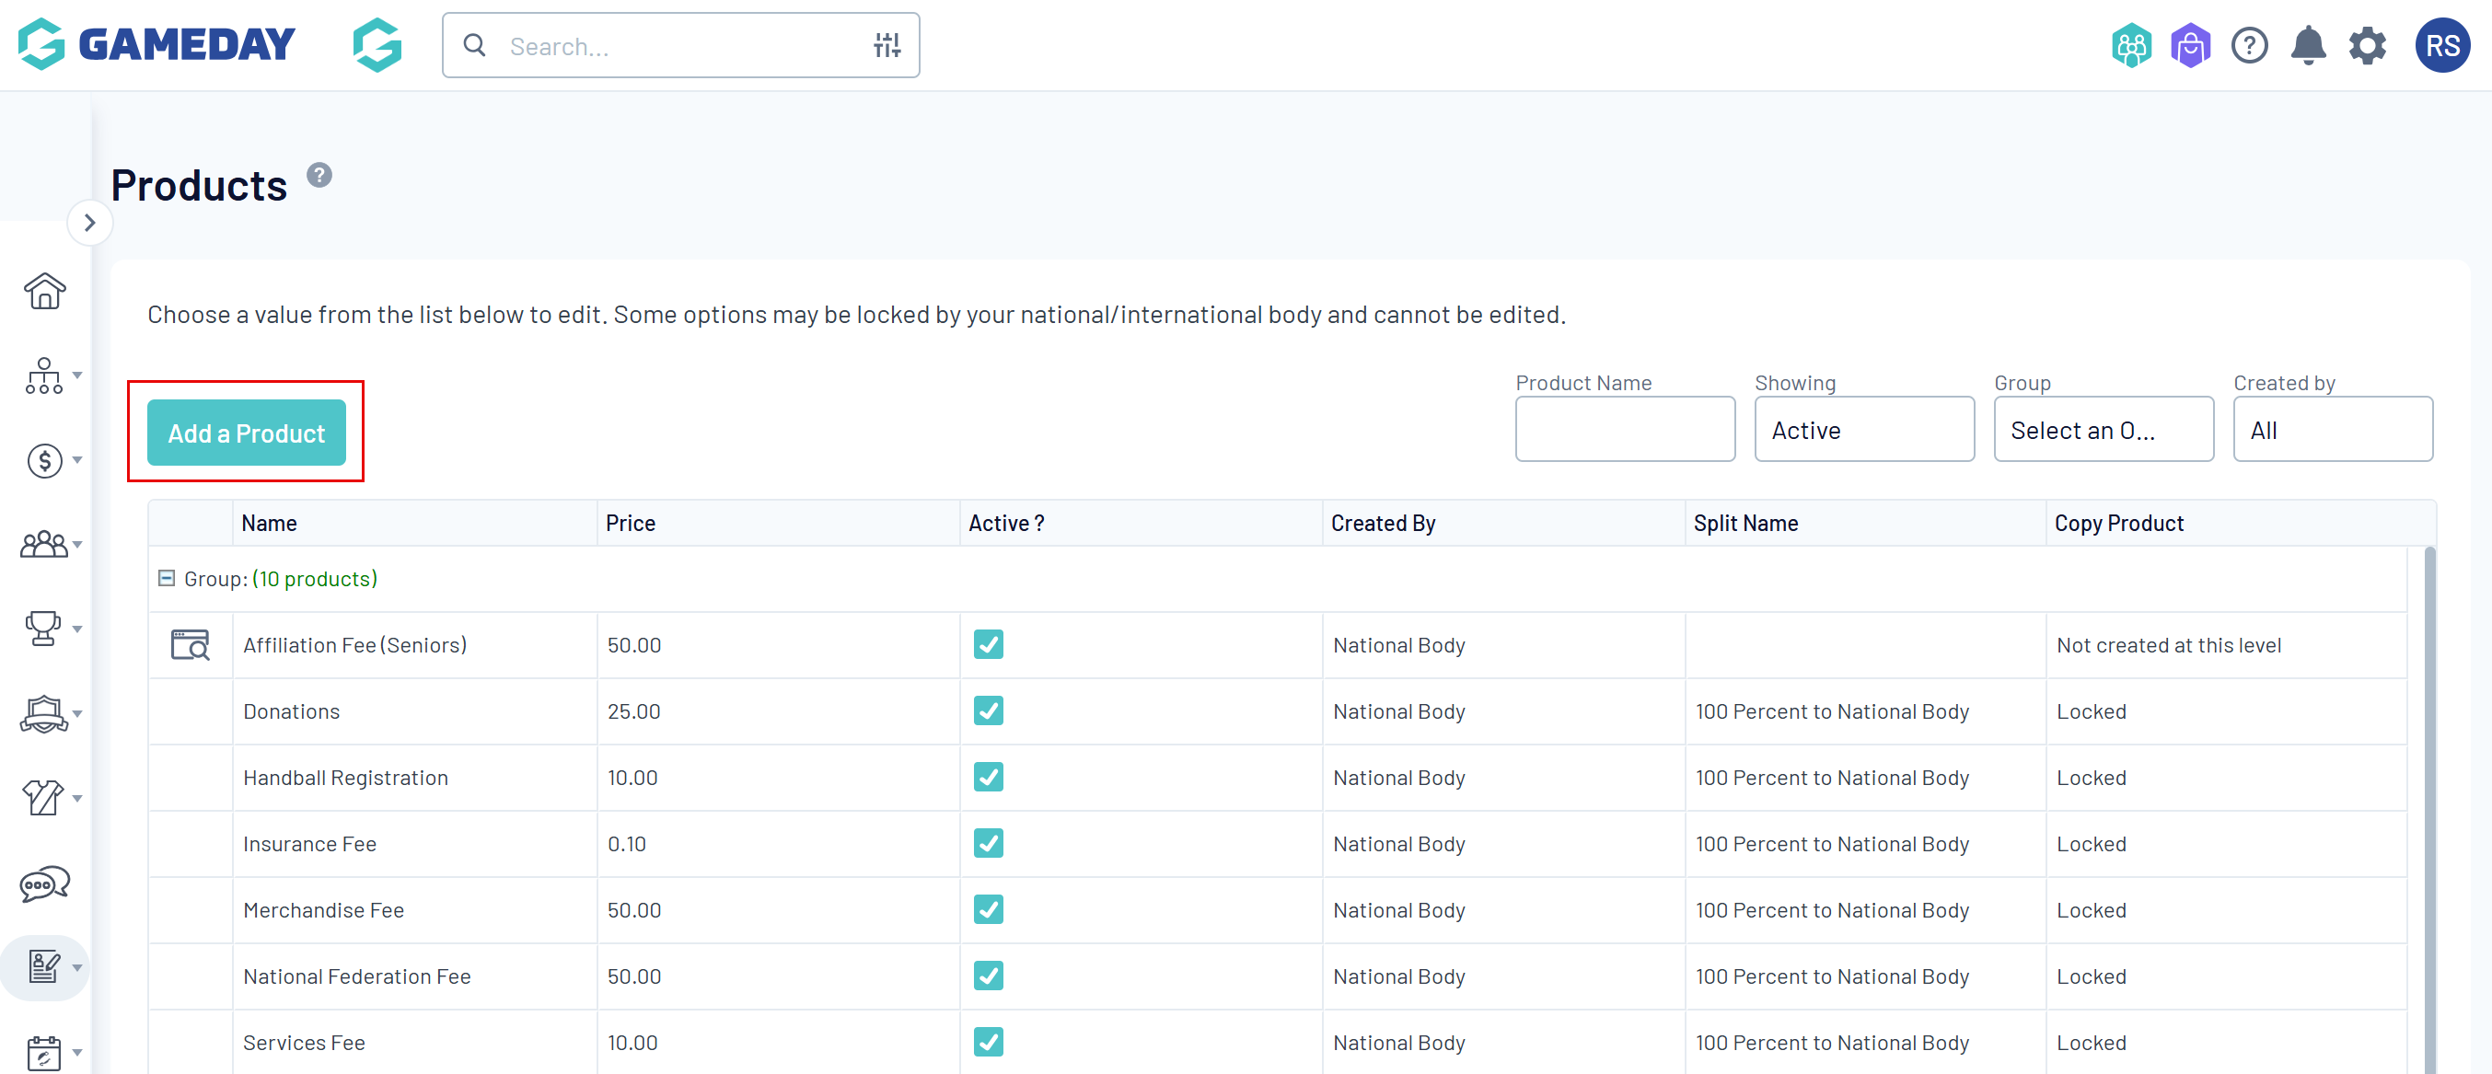Open the notifications bell icon
The height and width of the screenshot is (1074, 2492).
[2308, 45]
